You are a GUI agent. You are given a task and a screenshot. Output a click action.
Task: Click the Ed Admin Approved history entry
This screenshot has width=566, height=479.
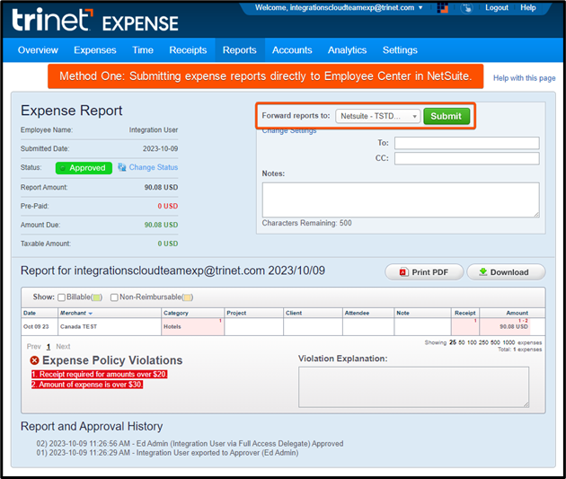(190, 443)
